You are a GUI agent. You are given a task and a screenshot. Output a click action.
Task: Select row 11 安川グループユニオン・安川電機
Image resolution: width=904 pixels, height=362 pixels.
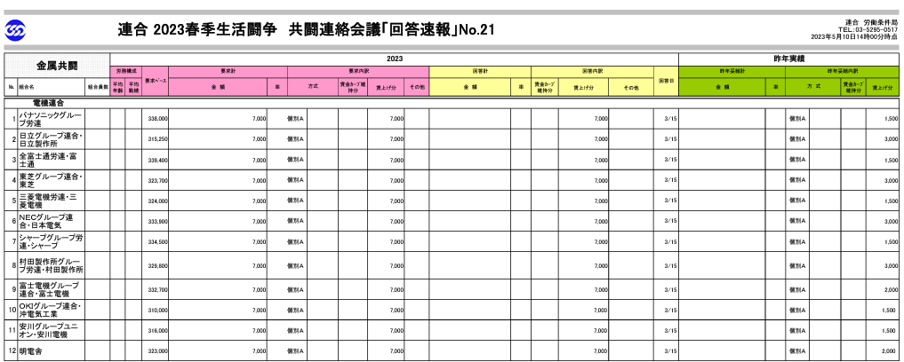click(x=452, y=330)
